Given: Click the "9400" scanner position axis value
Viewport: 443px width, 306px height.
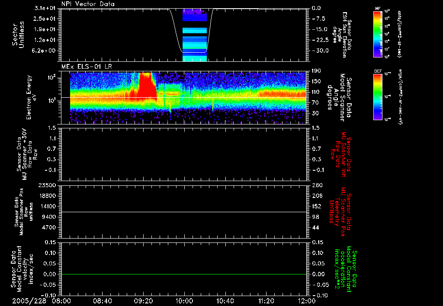Looking at the screenshot, I should [48, 217].
